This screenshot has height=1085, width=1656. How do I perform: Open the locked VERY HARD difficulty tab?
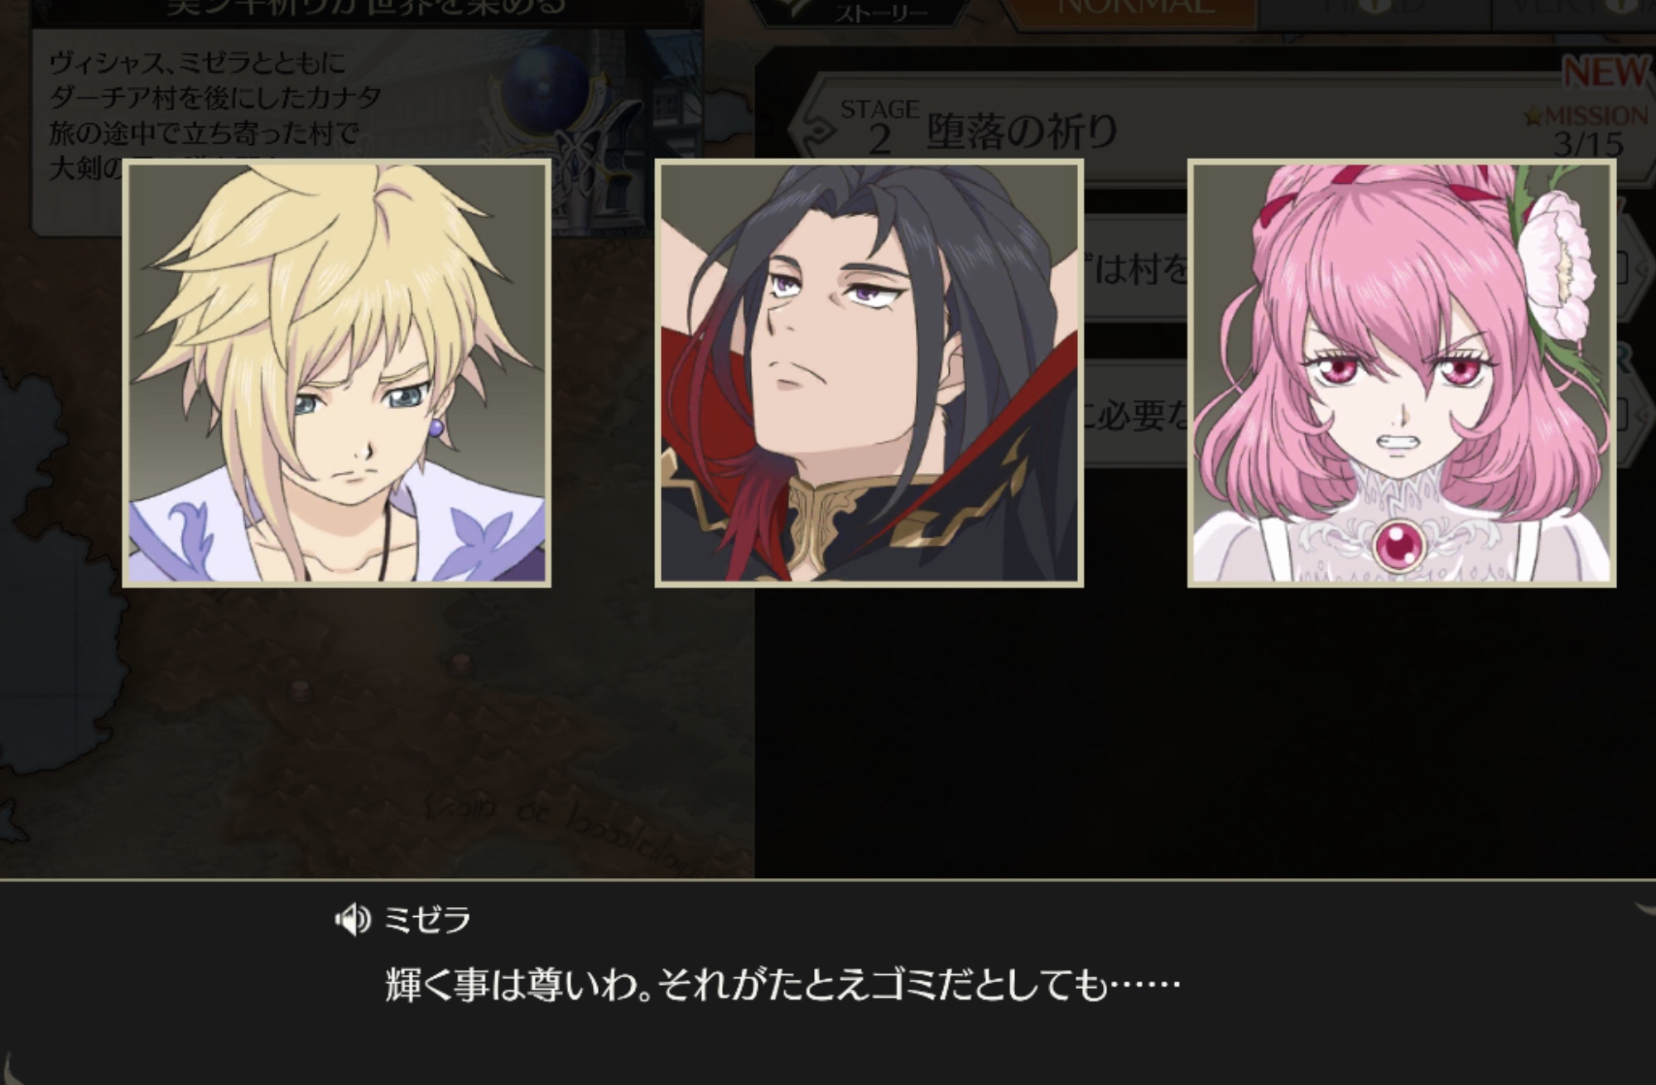(1573, 8)
